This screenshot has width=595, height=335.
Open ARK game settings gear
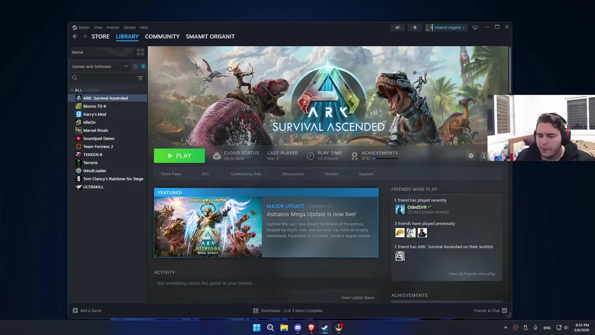tap(471, 156)
